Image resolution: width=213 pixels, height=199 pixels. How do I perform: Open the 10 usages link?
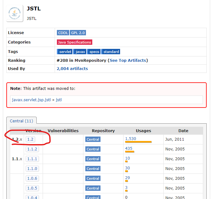click(x=127, y=158)
